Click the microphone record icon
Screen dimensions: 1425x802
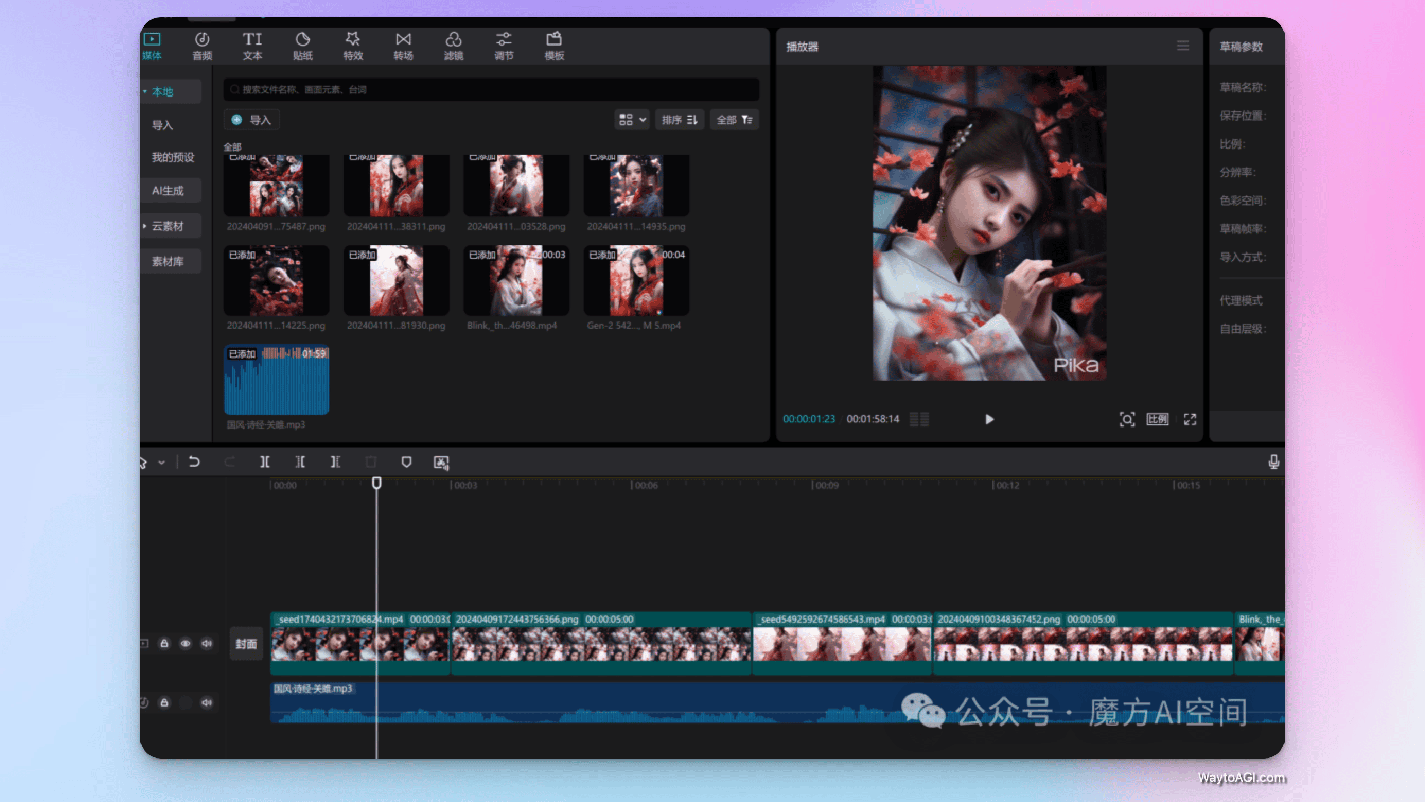coord(1273,461)
